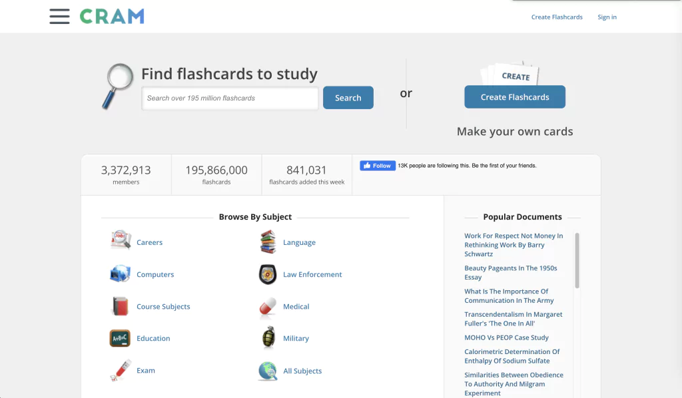Open the Language subject link

tap(299, 242)
